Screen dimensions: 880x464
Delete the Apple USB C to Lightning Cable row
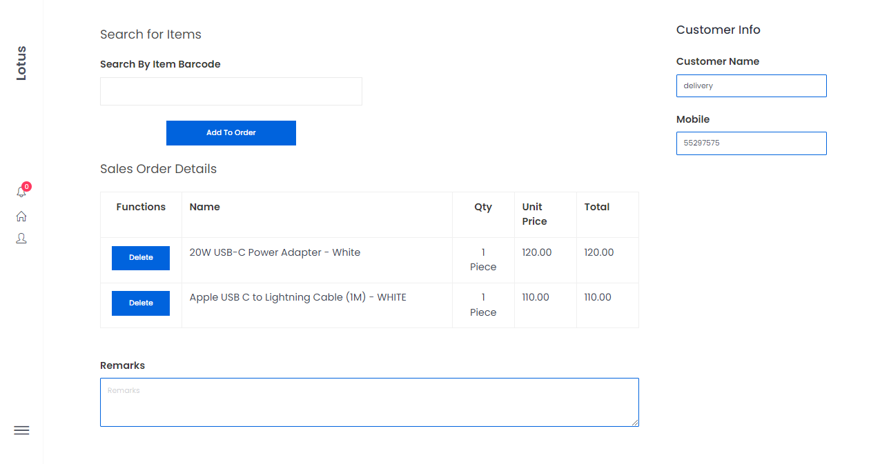coord(141,303)
